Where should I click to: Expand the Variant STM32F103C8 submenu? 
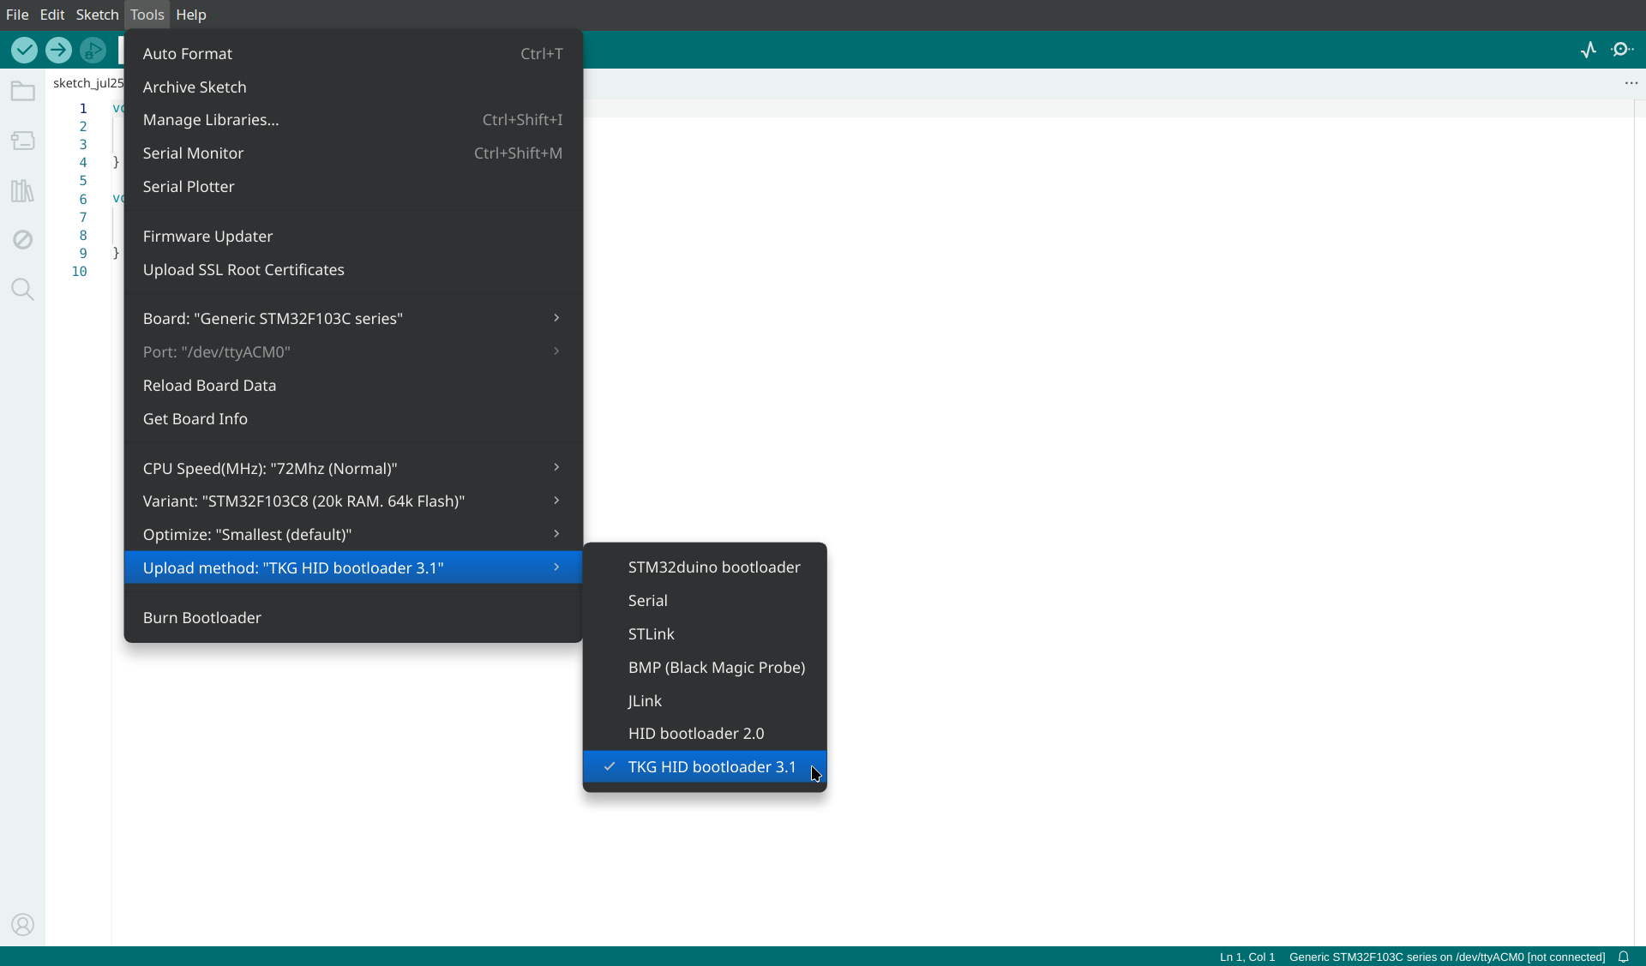click(x=353, y=501)
